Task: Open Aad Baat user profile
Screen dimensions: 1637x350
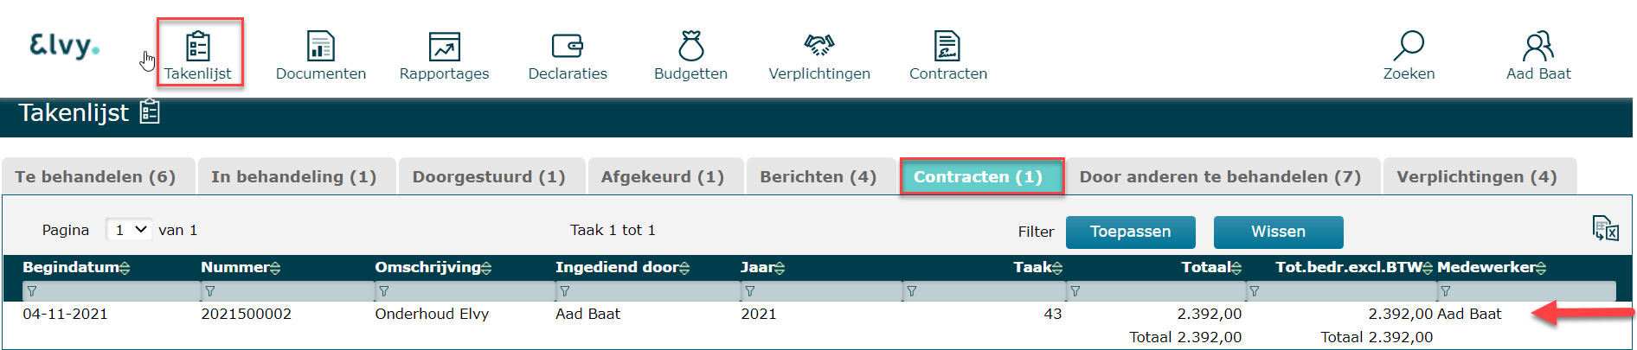Action: [1538, 47]
